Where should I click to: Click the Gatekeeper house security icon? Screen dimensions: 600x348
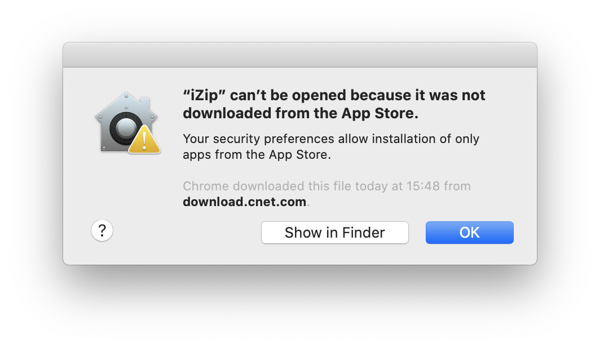(127, 123)
